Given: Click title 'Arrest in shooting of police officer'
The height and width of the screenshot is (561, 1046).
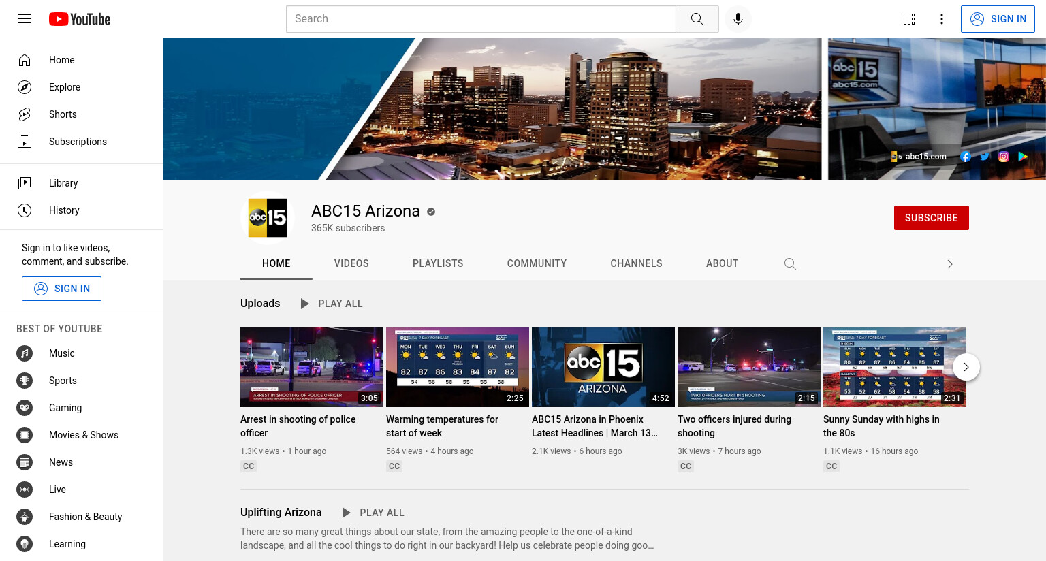Looking at the screenshot, I should coord(298,426).
